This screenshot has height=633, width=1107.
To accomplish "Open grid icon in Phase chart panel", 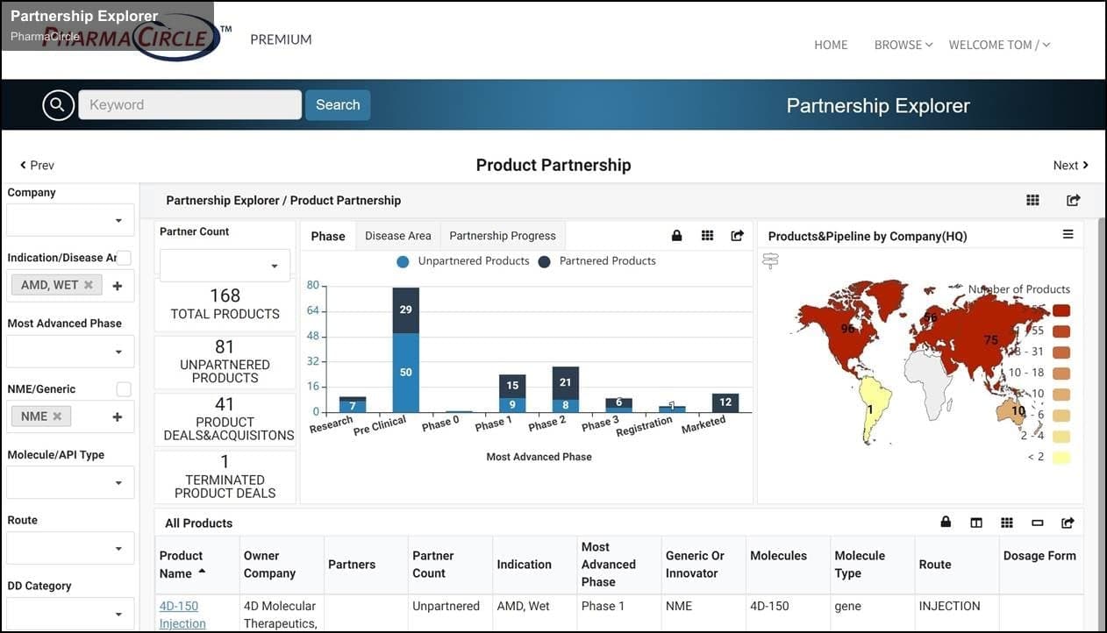I will [707, 236].
